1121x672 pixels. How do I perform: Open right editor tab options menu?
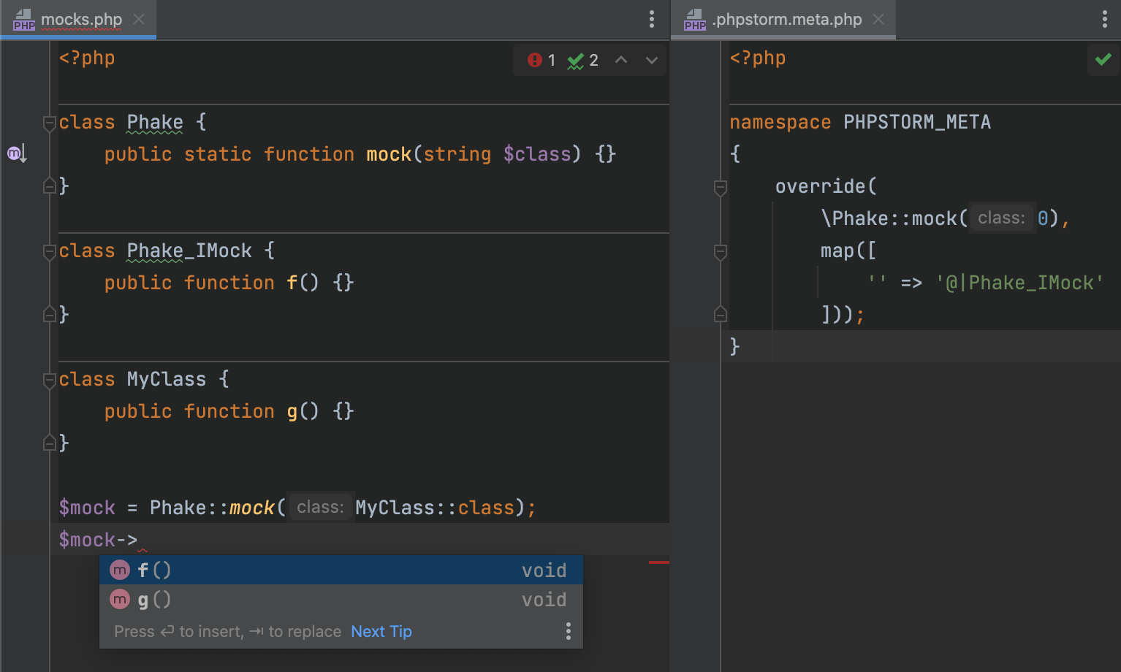[x=1104, y=20]
